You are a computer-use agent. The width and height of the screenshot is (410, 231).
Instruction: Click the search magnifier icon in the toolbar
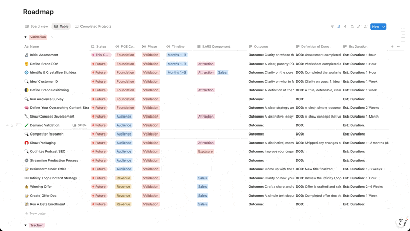(352, 27)
